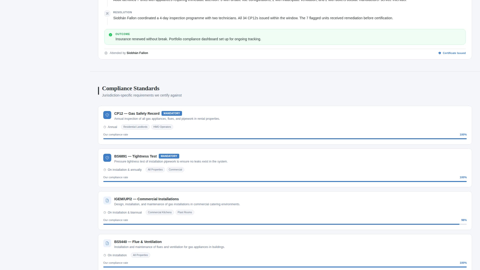
Task: Click the BS6891 Tightness Test shield icon
Action: 107,158
